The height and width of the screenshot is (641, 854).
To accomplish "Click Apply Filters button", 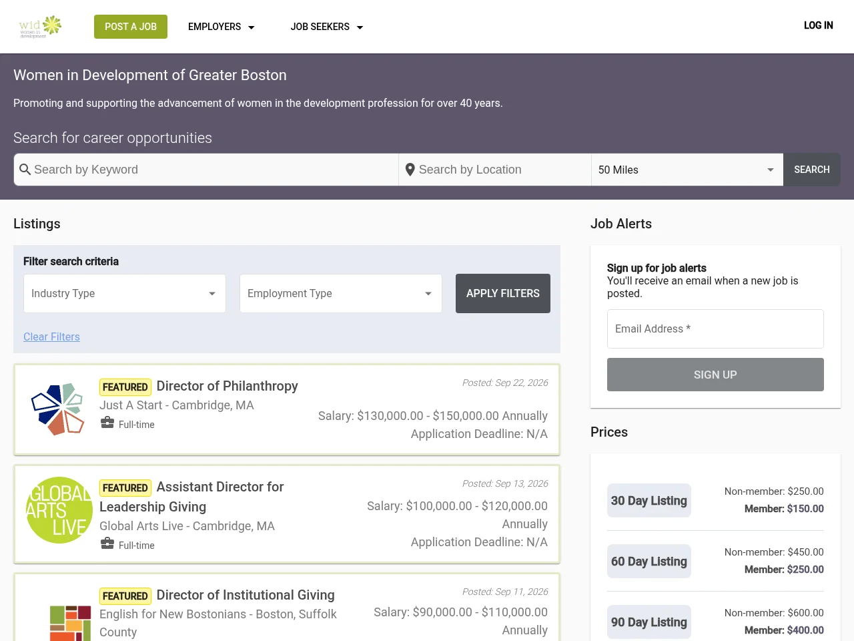I will click(503, 293).
